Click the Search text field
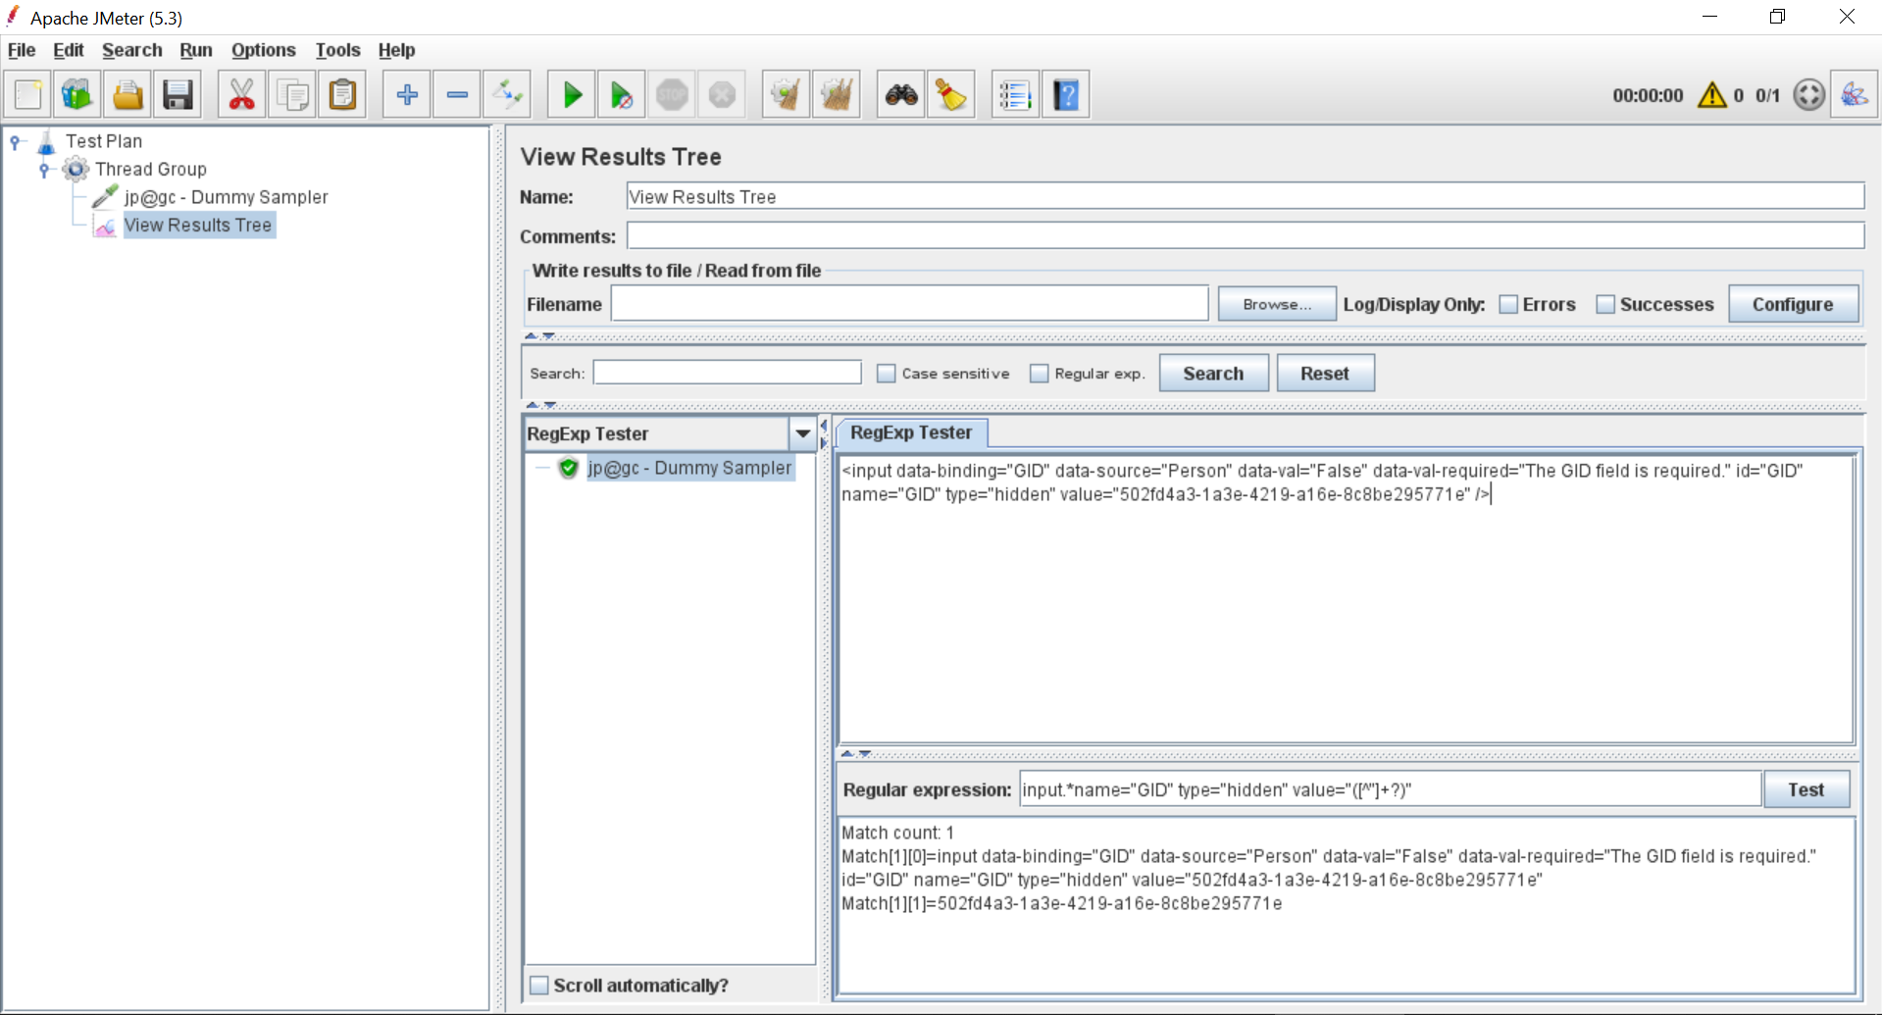 pos(727,373)
